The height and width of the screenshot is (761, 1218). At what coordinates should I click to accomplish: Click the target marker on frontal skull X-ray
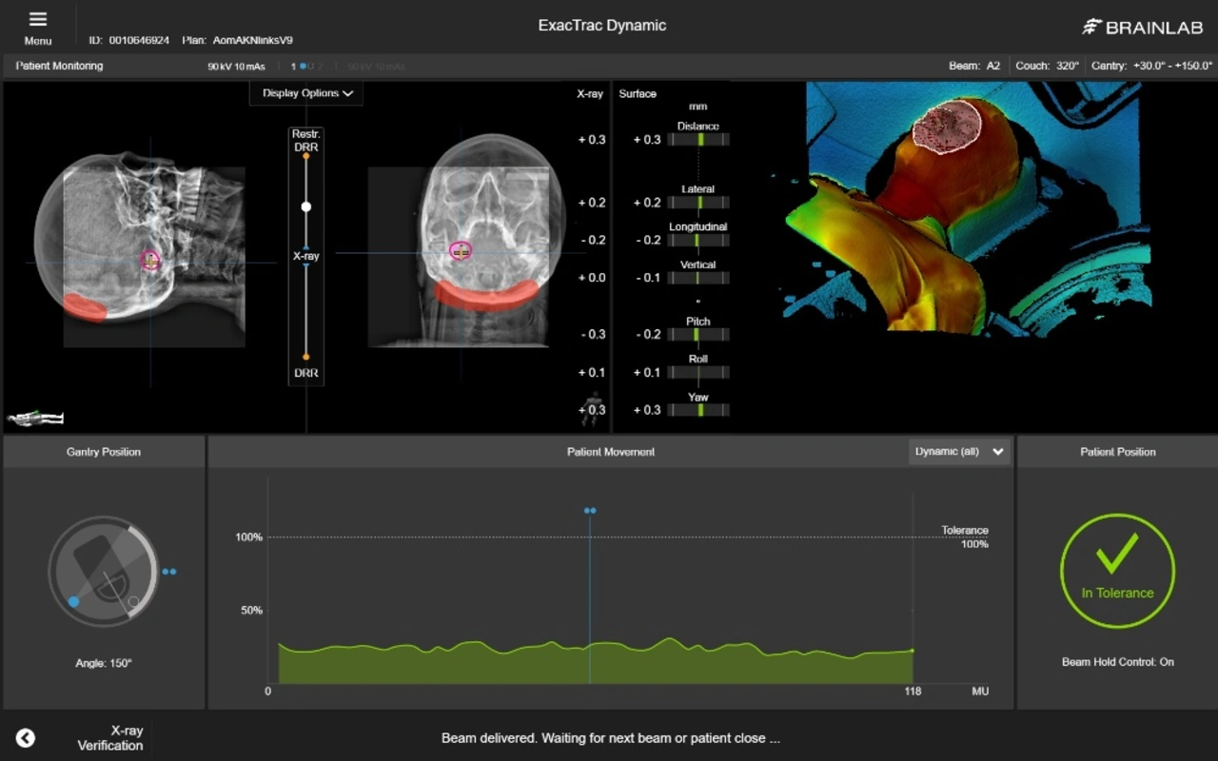461,251
